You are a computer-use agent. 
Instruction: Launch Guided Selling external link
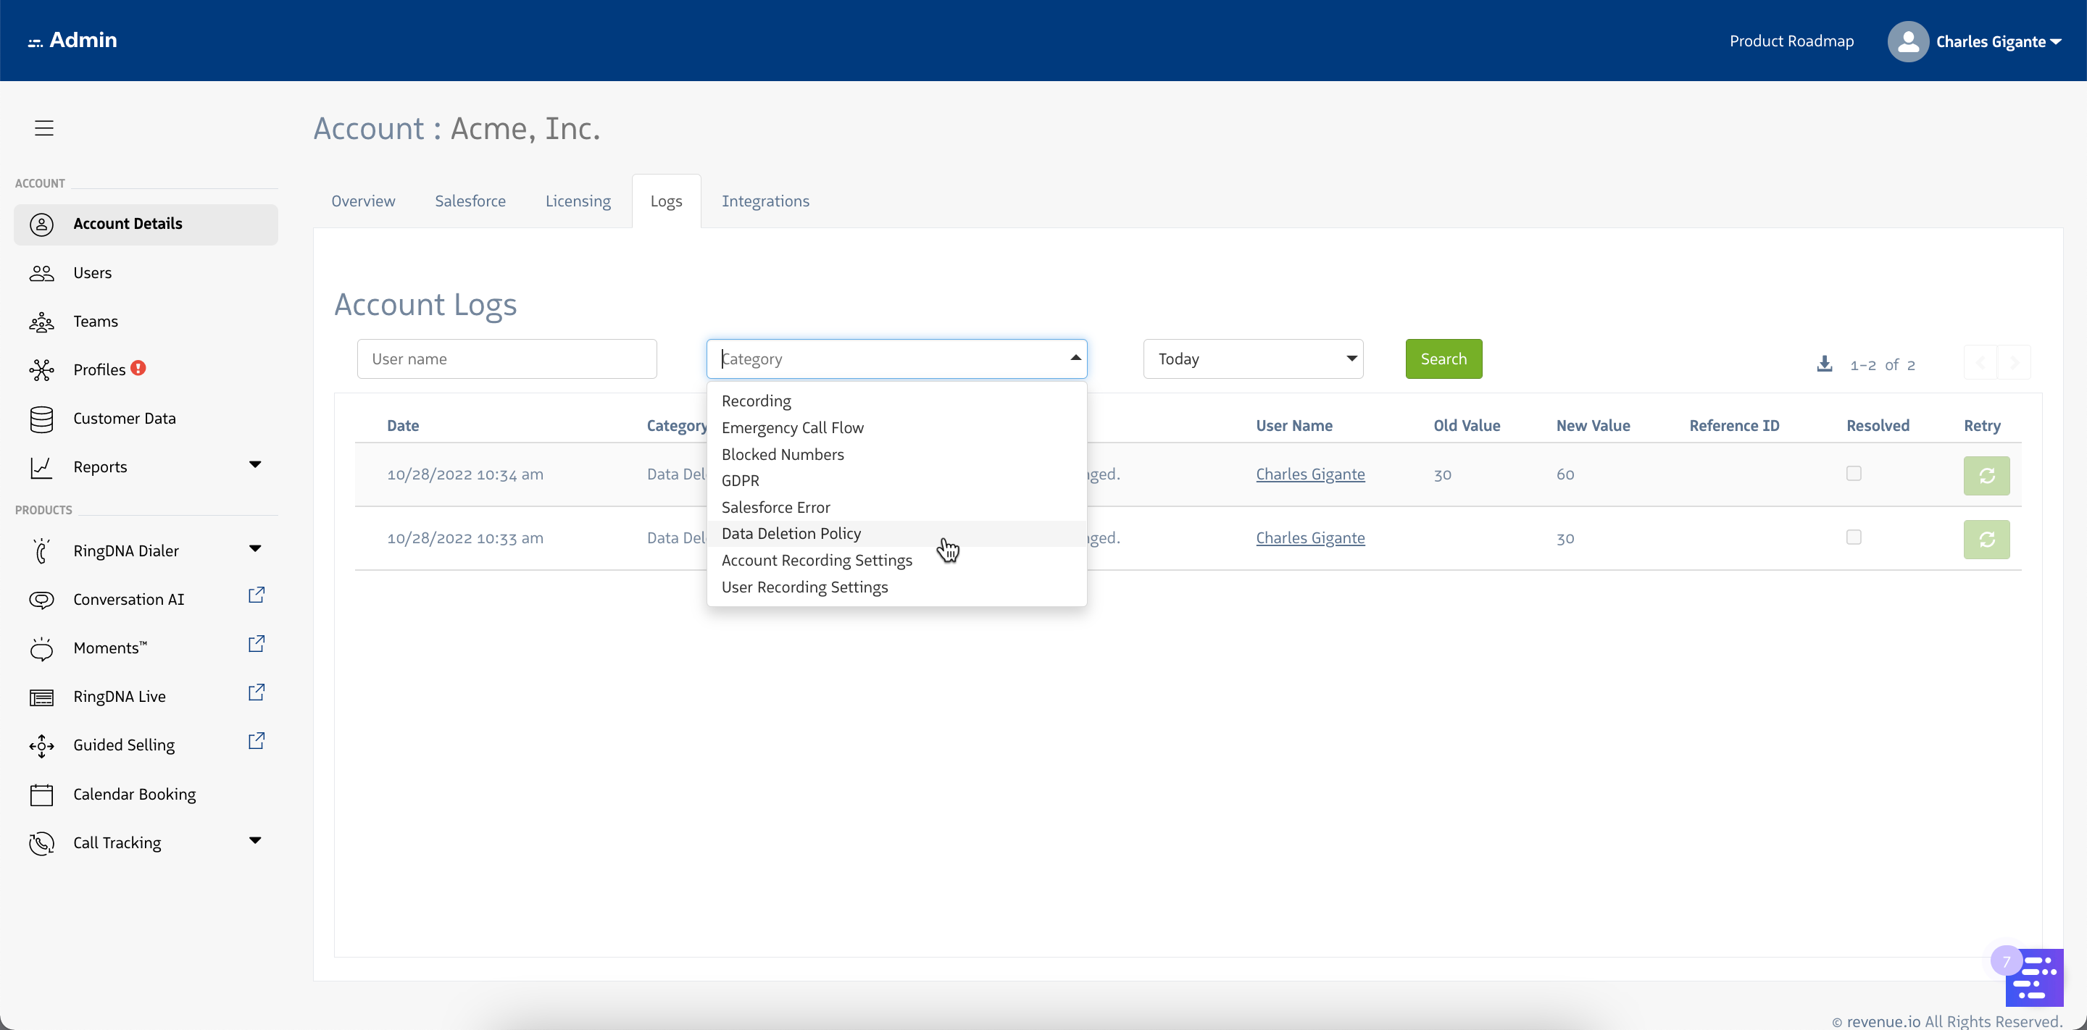pos(256,741)
